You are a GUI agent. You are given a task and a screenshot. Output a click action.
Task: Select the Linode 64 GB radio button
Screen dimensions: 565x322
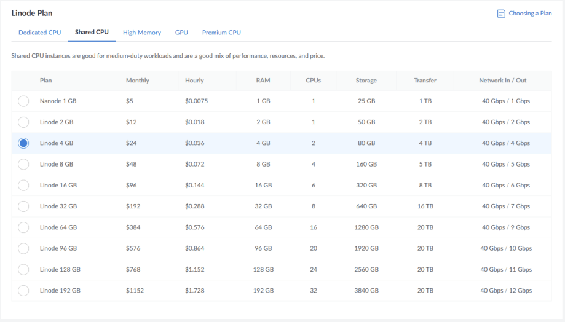coord(23,227)
